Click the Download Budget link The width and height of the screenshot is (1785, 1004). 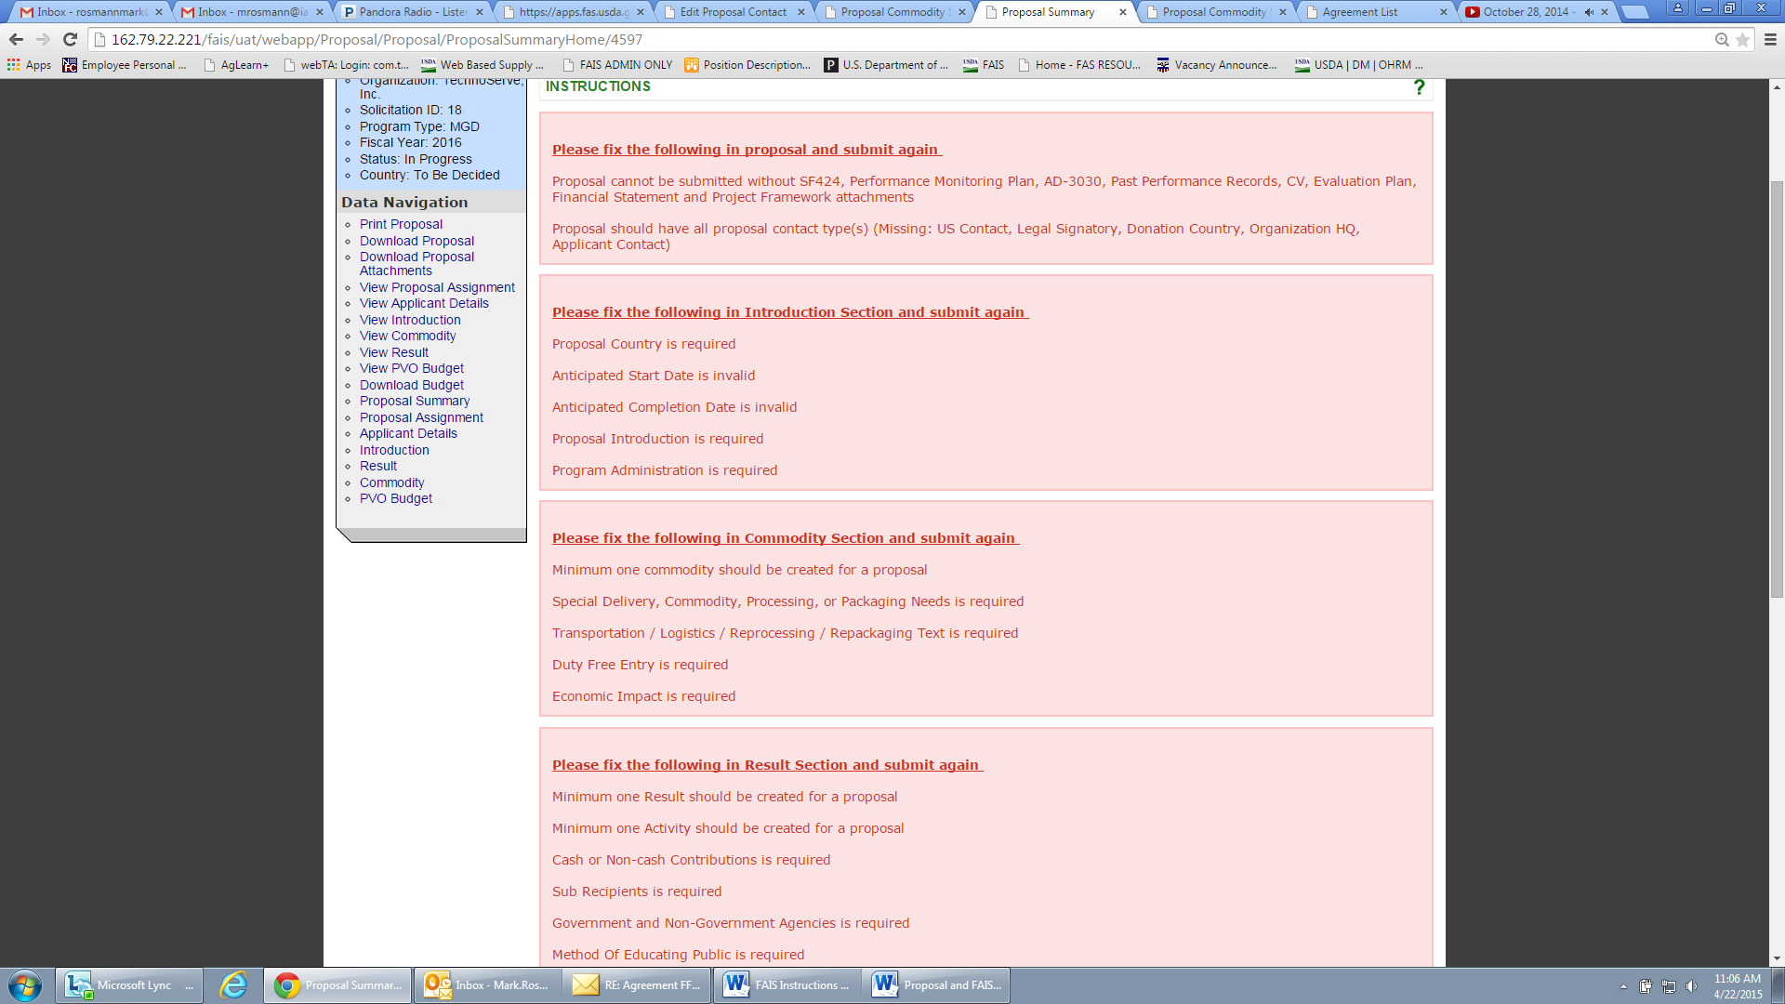point(411,385)
